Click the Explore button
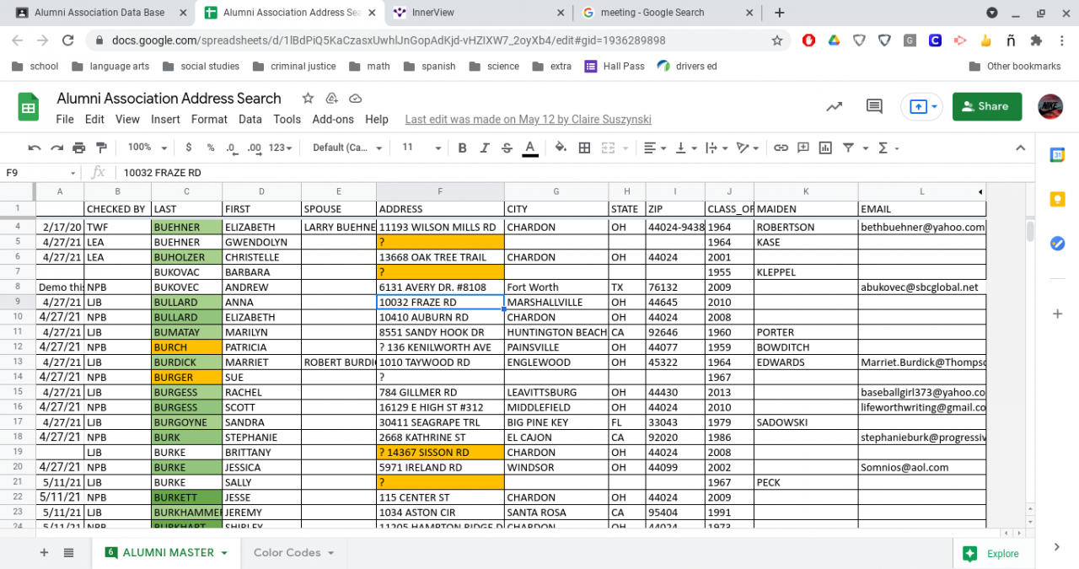The width and height of the screenshot is (1079, 569). [x=992, y=554]
